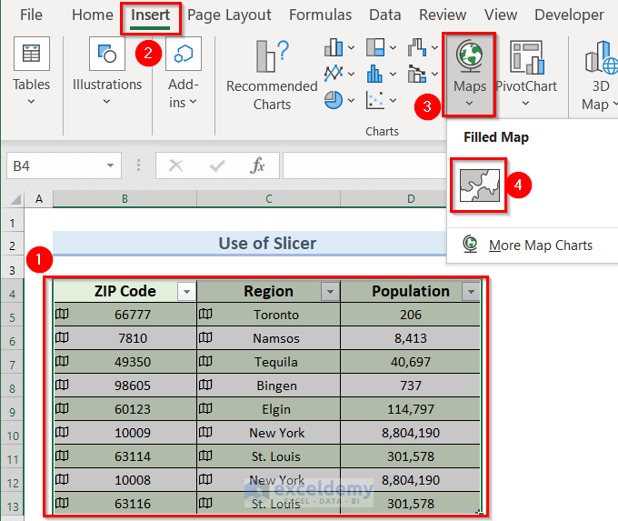Switch to the View tab

click(501, 15)
